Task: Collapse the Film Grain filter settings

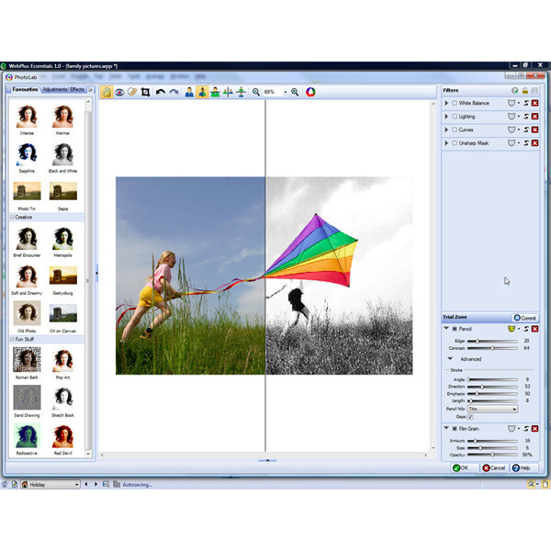Action: point(446,428)
